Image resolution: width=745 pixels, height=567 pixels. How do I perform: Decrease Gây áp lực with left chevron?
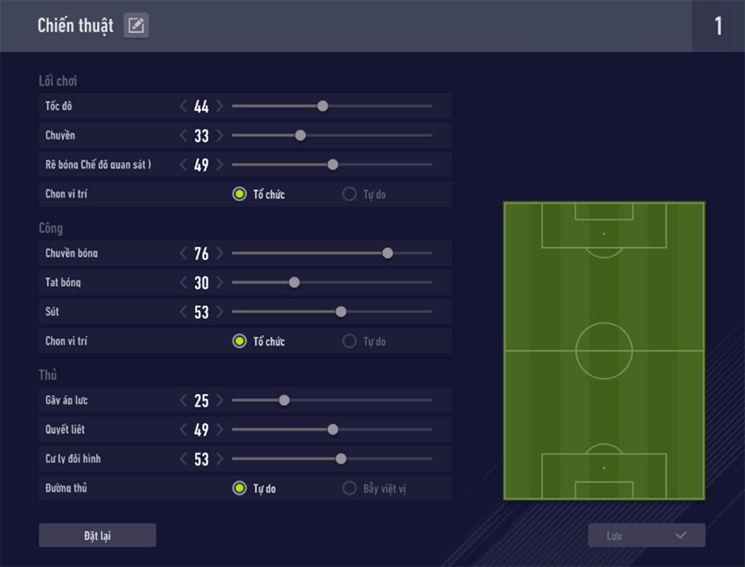184,400
